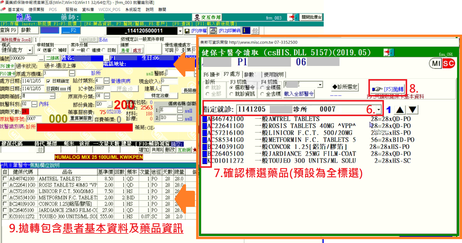This screenshot has width=462, height=243.
Task: Tick the checkbox for AMTREL TABLETS row
Action: point(4,179)
